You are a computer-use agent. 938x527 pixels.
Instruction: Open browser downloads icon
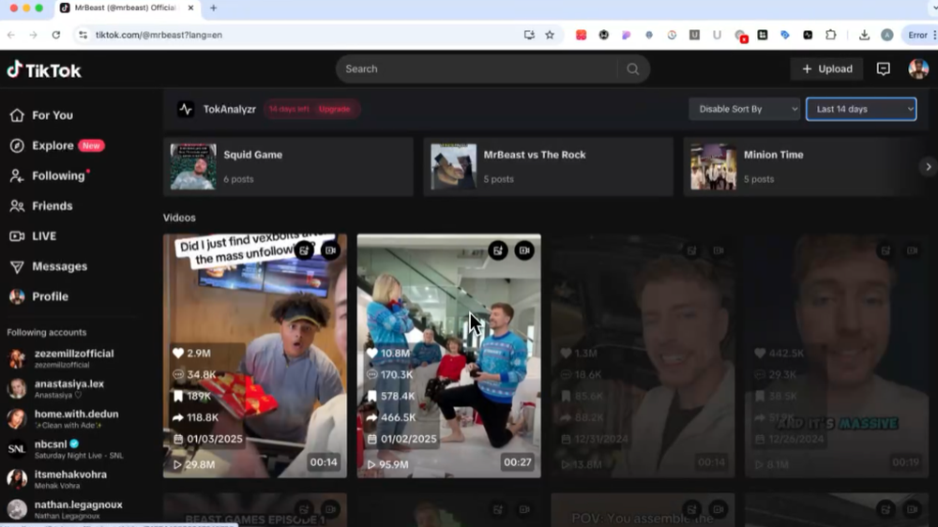[864, 36]
